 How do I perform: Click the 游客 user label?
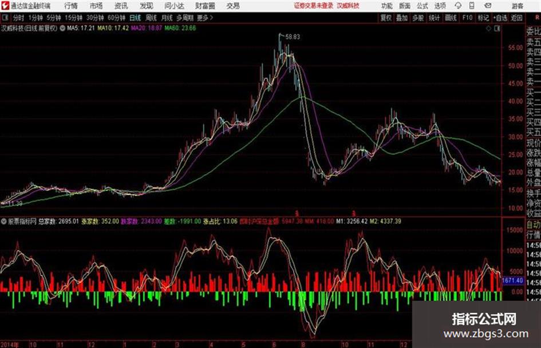coord(517,6)
